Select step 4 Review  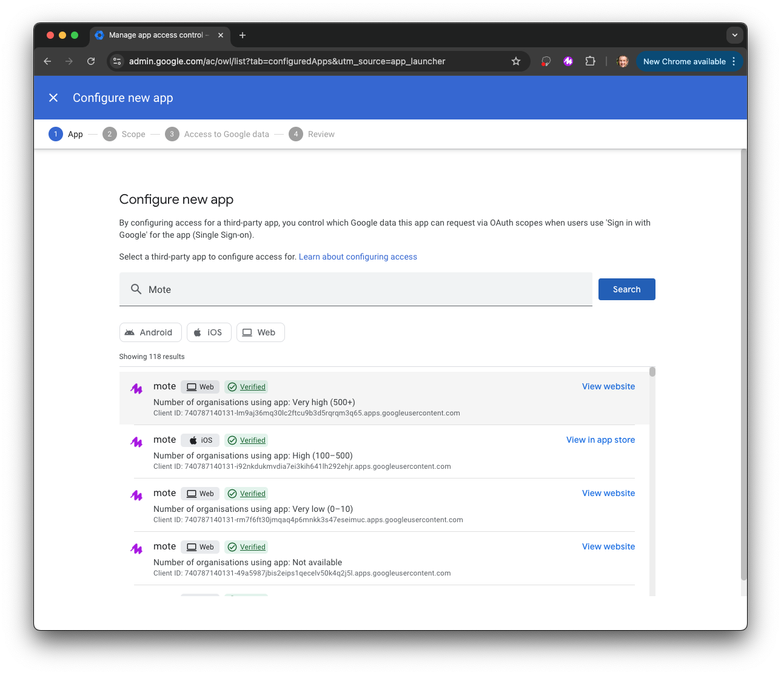click(312, 134)
